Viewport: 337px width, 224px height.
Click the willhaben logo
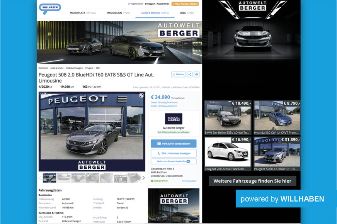coord(50,8)
